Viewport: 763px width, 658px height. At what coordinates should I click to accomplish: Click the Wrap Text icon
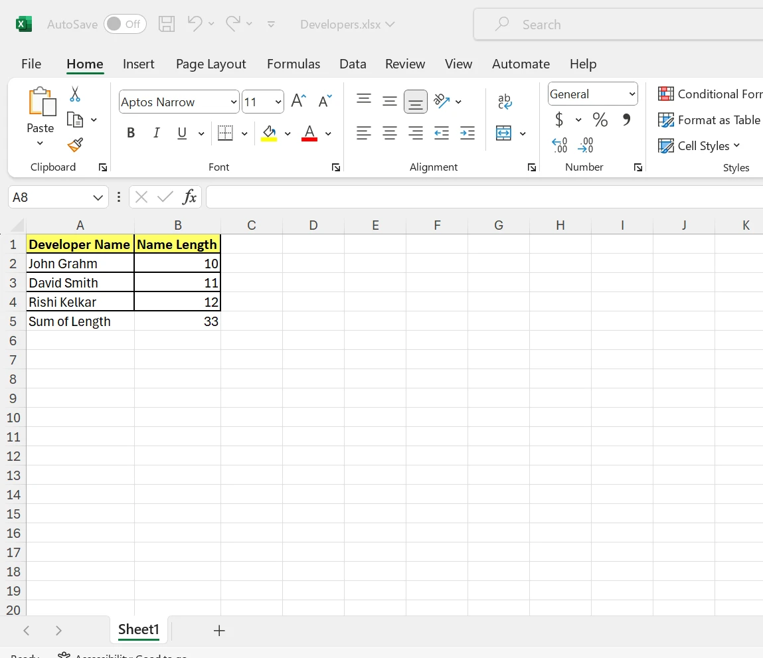tap(505, 101)
